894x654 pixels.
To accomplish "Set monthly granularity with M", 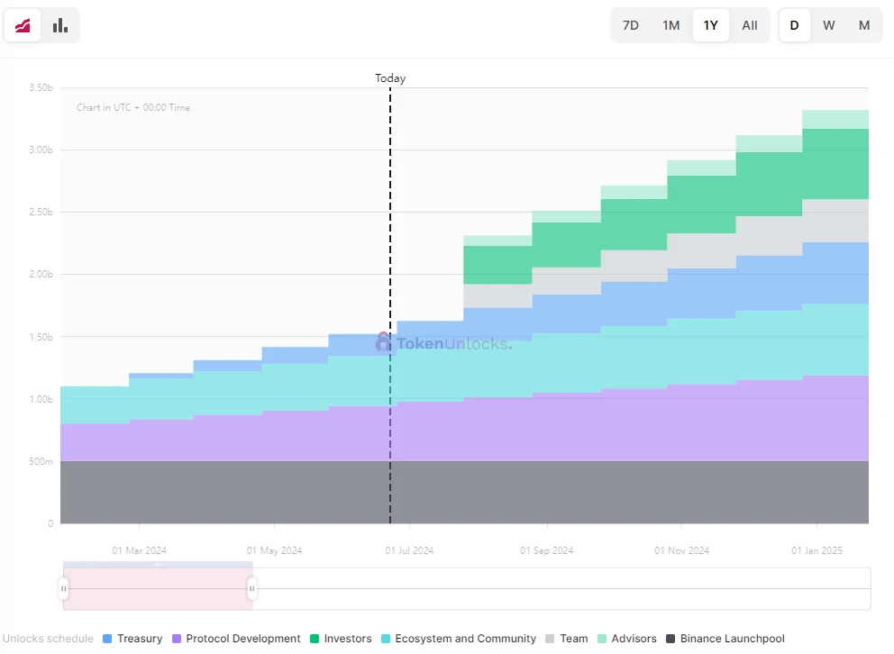I will click(864, 25).
